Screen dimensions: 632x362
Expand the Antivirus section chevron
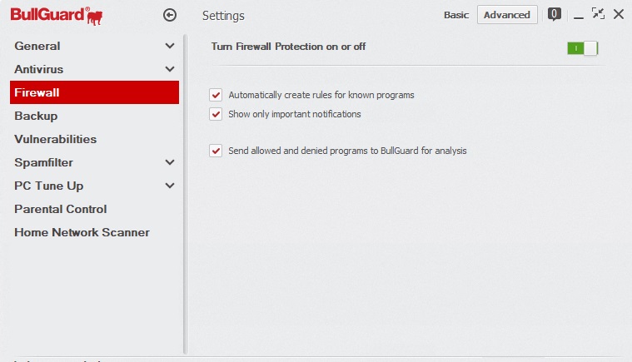pos(170,69)
